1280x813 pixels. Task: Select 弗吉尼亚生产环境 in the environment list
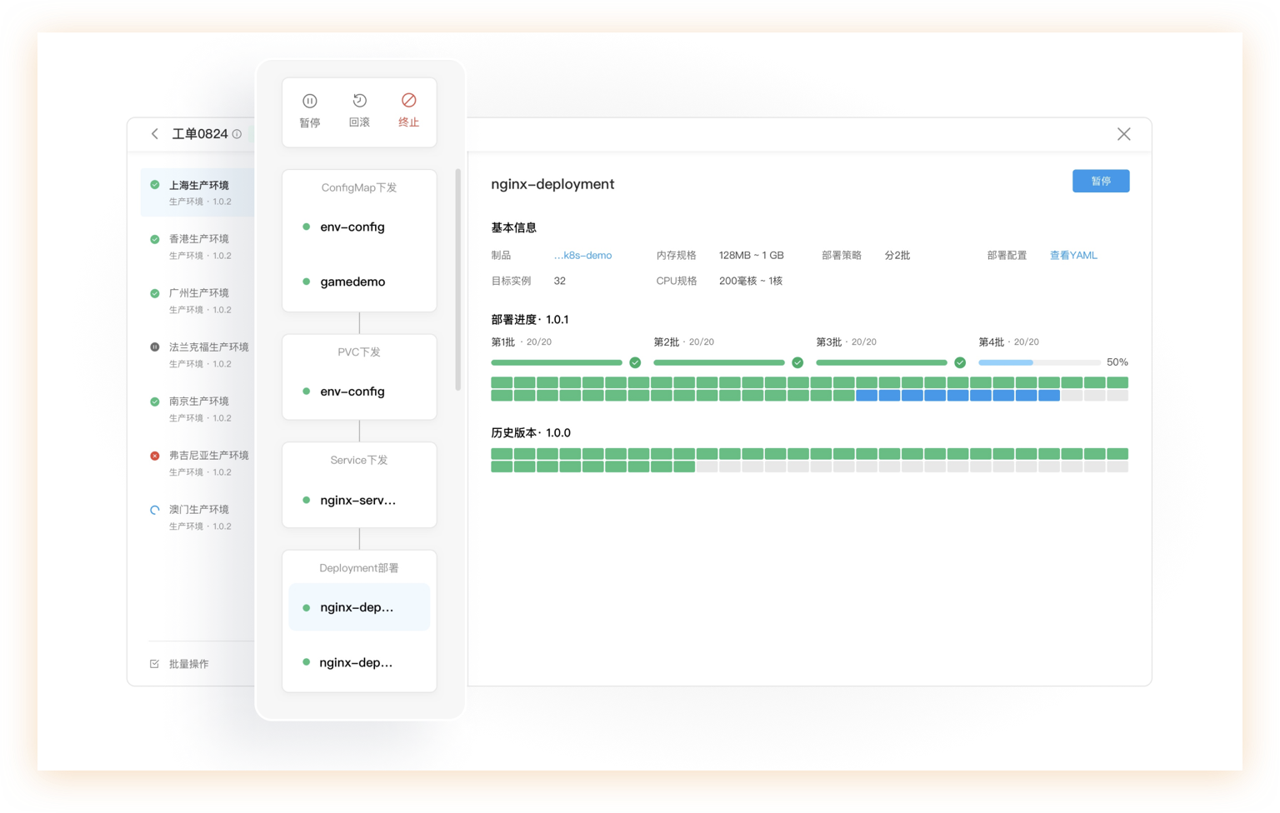click(198, 463)
